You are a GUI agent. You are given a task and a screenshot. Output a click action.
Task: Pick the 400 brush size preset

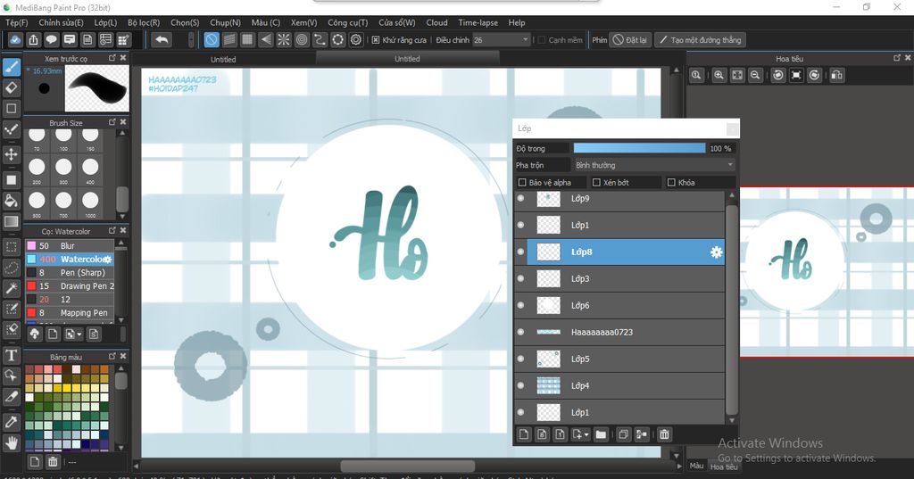click(90, 170)
